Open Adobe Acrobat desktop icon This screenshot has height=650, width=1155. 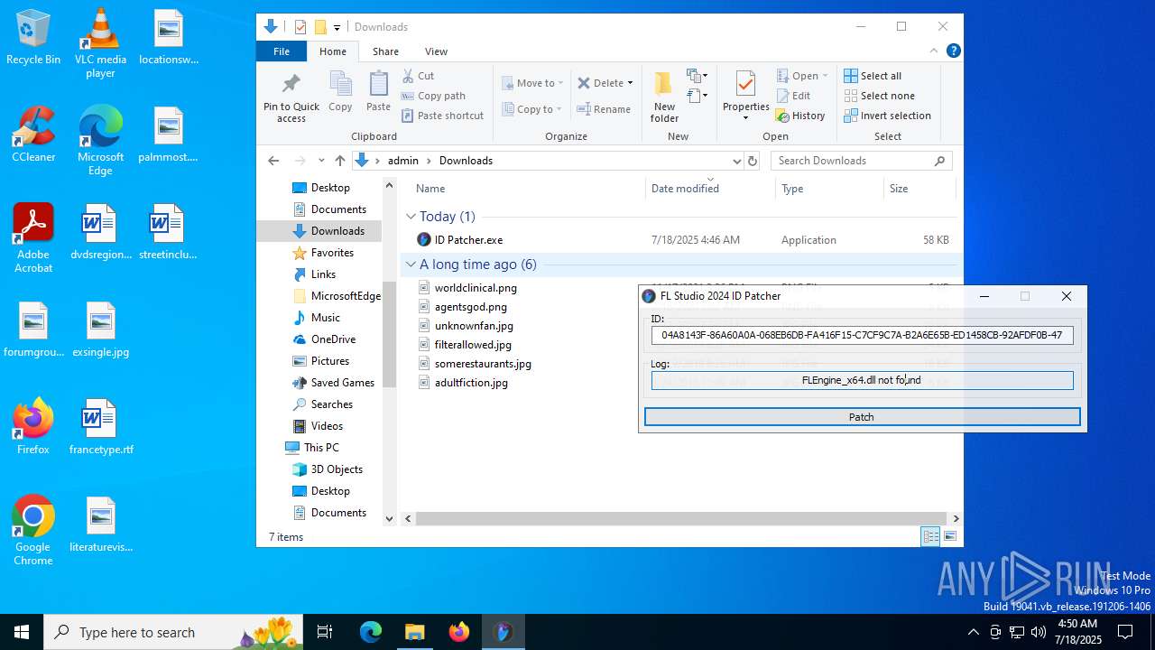pos(33,237)
